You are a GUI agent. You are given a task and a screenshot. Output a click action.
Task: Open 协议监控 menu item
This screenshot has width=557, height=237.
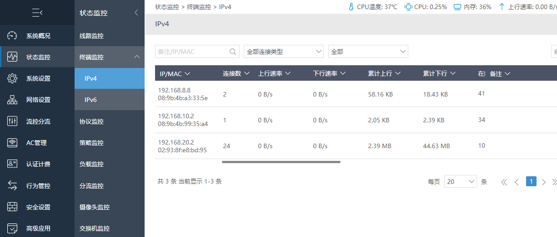pos(110,121)
